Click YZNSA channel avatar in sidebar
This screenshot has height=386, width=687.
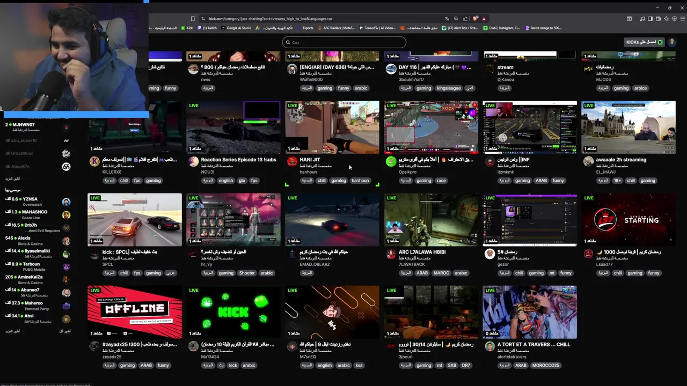point(66,202)
